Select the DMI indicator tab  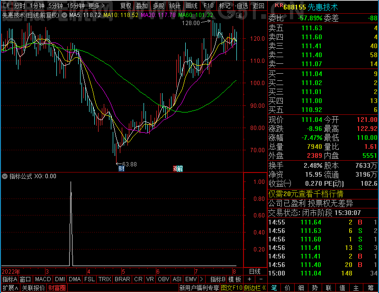pos(60,279)
